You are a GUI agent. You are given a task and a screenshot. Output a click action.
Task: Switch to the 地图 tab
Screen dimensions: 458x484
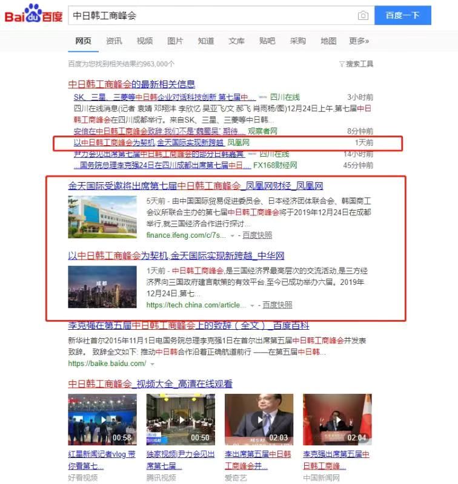[328, 41]
